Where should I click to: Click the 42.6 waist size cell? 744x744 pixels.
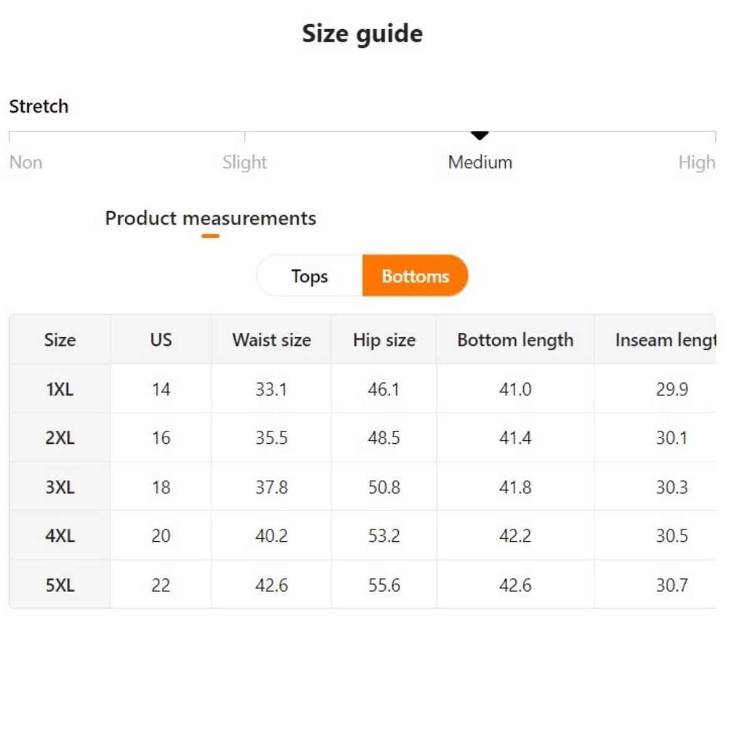pos(272,585)
